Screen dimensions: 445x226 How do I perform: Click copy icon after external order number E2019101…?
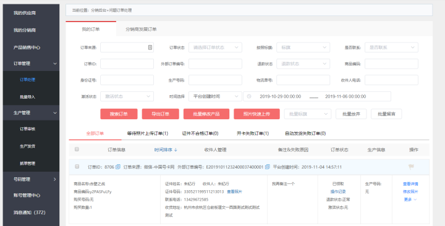click(267, 167)
